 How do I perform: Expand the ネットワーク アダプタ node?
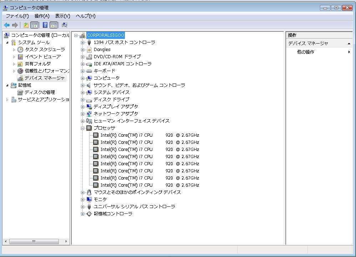point(83,114)
